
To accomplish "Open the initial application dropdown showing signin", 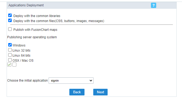I will [71, 81].
